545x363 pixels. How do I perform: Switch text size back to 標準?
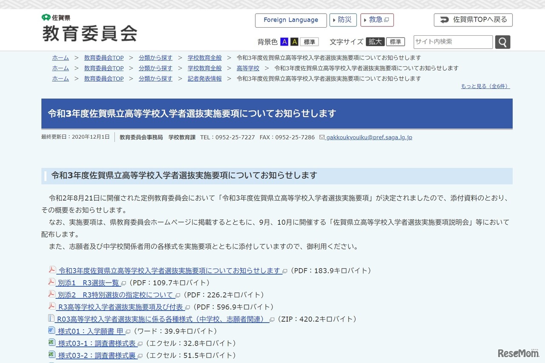tap(396, 41)
